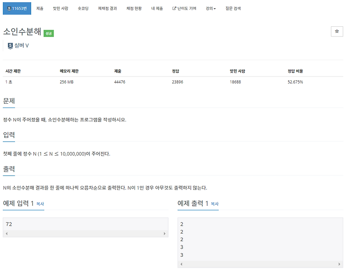Click the green 성공 badge next to the title

click(48, 33)
